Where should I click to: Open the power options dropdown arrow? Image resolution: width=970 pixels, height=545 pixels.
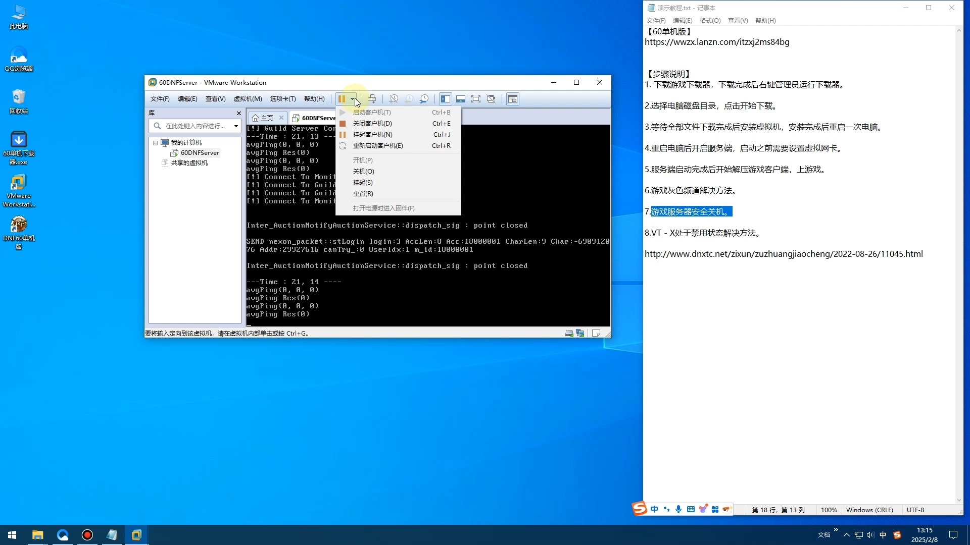click(x=353, y=99)
